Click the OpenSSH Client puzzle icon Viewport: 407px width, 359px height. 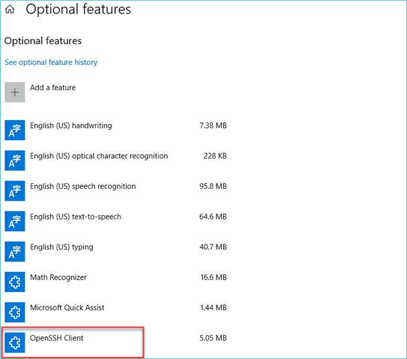coord(15,342)
